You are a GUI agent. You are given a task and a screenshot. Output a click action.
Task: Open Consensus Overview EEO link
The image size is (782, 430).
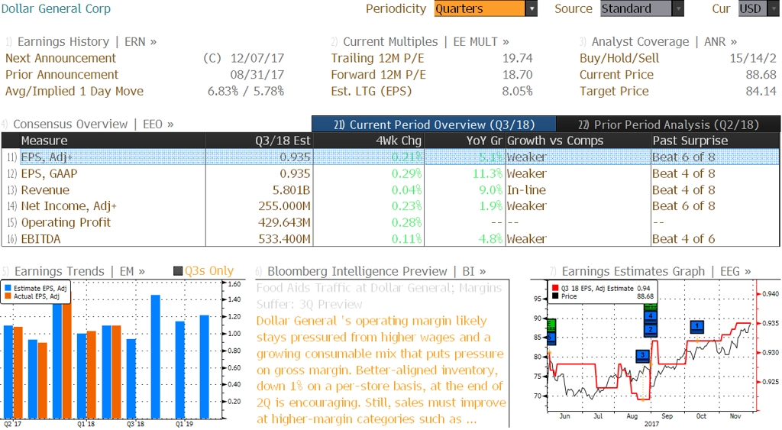[88, 124]
